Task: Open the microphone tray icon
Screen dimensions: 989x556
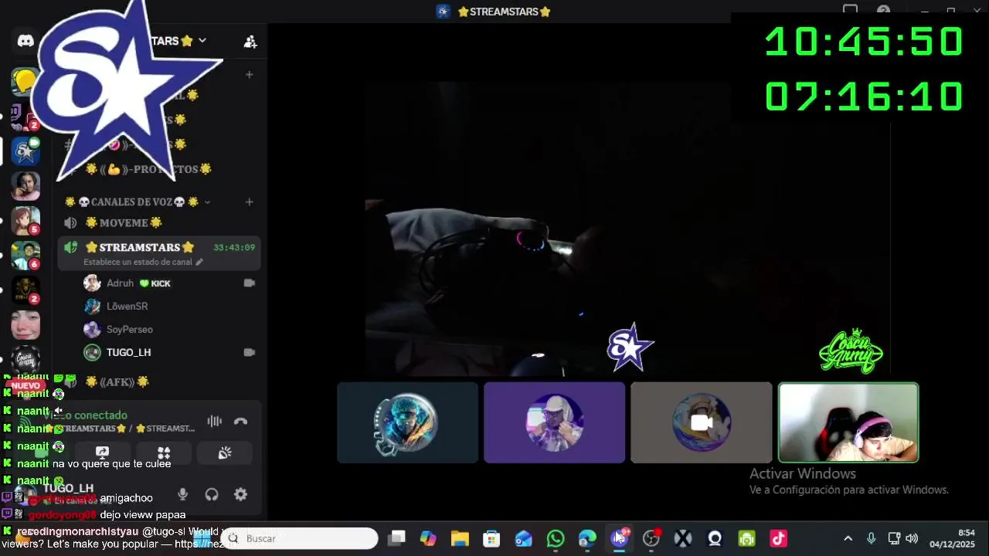Action: coord(871,538)
